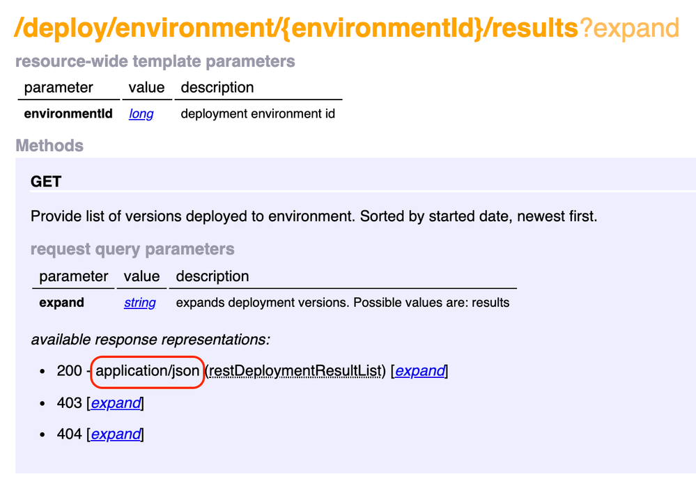The width and height of the screenshot is (696, 488).
Task: Click the Methods section heading
Action: tap(49, 145)
